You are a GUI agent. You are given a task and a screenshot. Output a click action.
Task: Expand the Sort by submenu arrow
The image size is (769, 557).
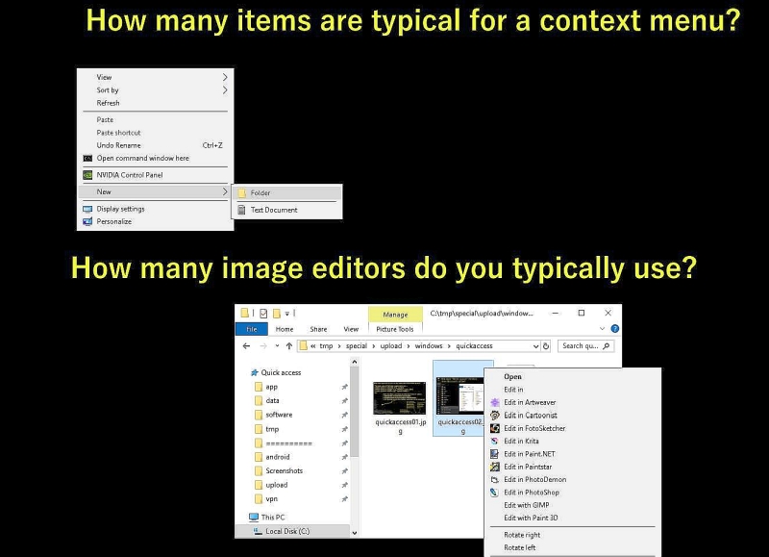pos(225,90)
